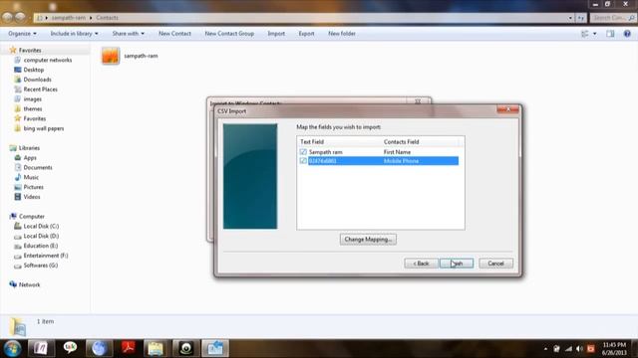Screen dimensions: 638x358
Task: Click the Text Field column header
Action: 312,141
